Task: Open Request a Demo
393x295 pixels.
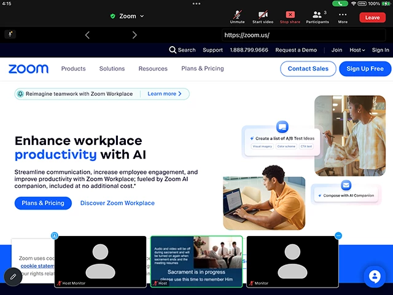Action: tap(296, 50)
